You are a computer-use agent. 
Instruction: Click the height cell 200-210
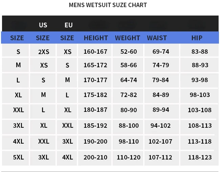pyautogui.click(x=95, y=157)
